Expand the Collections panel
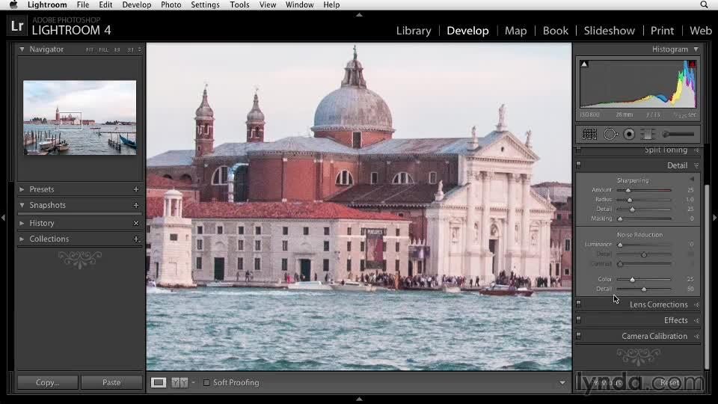This screenshot has height=404, width=718. (x=22, y=239)
